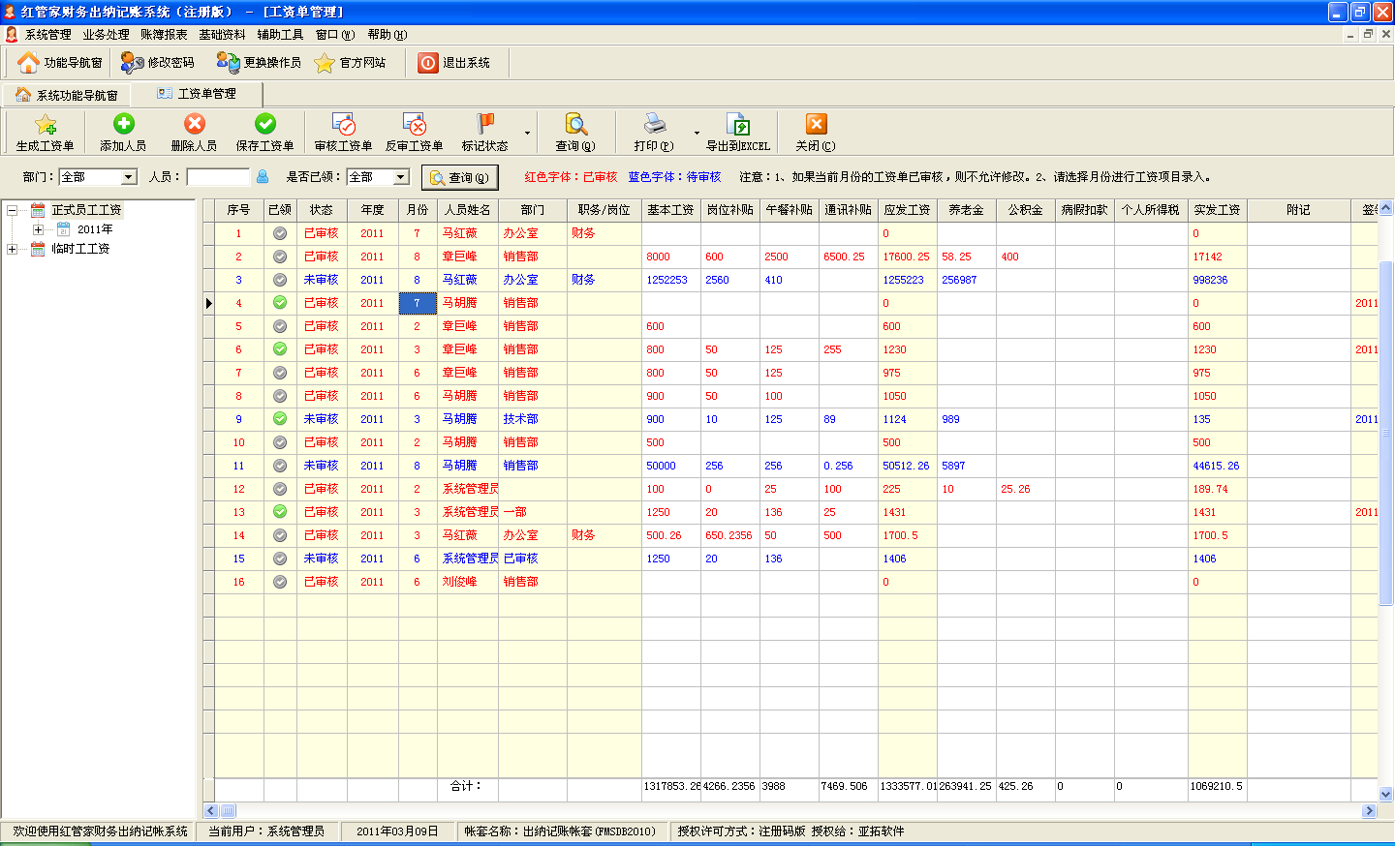Click the 生成工资单 toolbar icon
This screenshot has height=846, width=1395.
45,125
